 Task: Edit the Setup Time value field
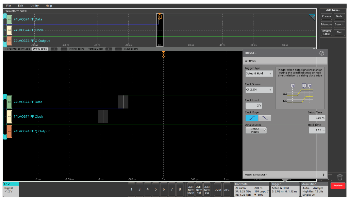[x=317, y=118]
